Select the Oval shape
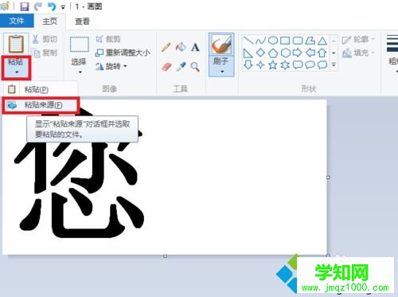This screenshot has width=398, height=297. 273,41
